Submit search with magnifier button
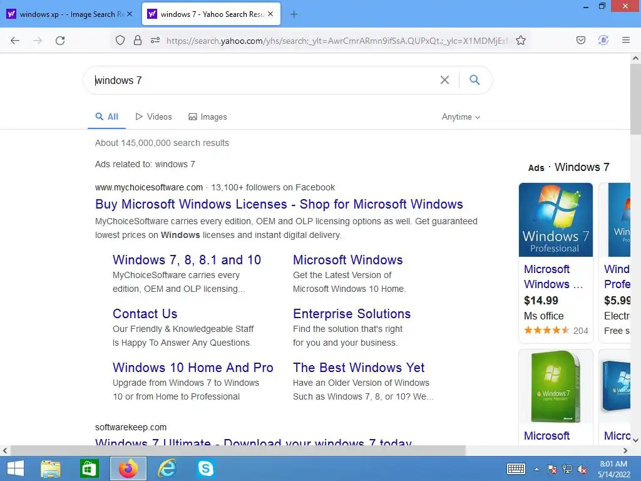Viewport: 641px width, 481px height. [474, 80]
